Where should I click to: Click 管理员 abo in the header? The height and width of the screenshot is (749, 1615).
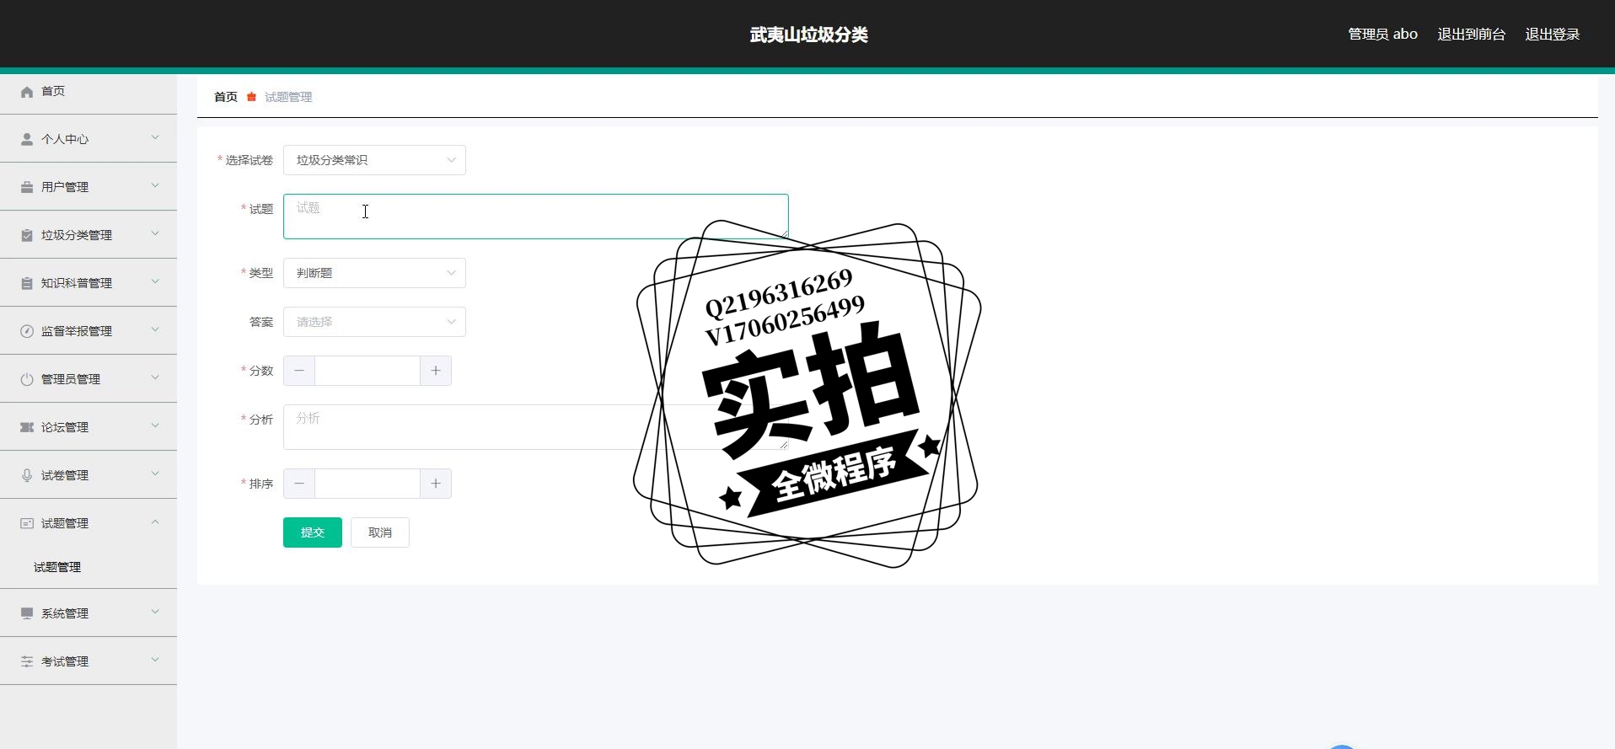coord(1382,35)
